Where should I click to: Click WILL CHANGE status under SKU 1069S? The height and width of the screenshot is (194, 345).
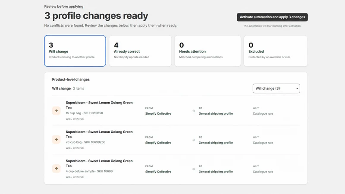click(x=75, y=177)
